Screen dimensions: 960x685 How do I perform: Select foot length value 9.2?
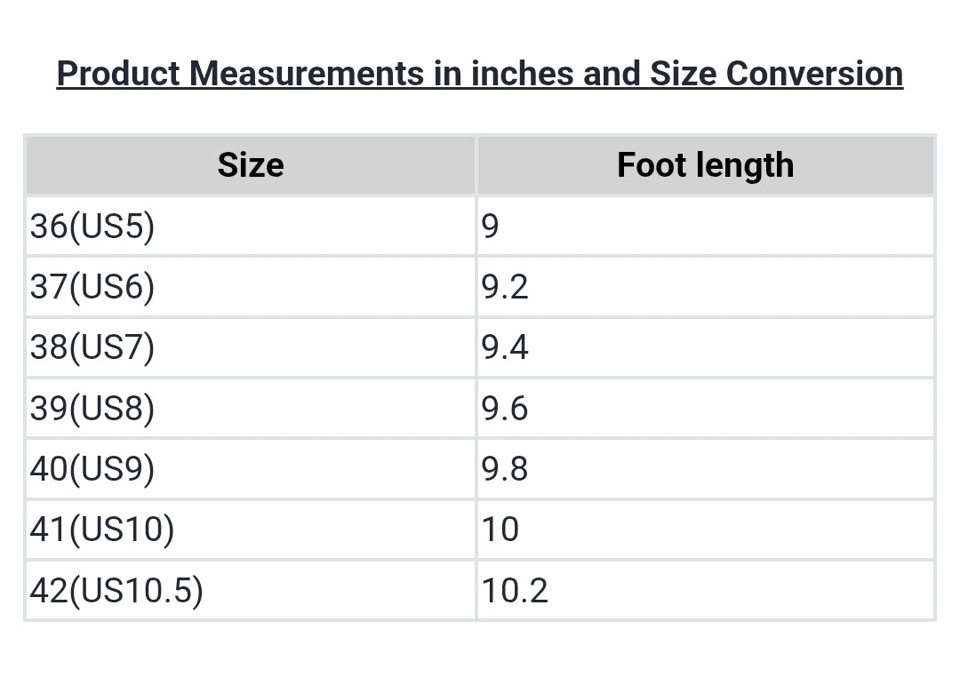pos(505,287)
